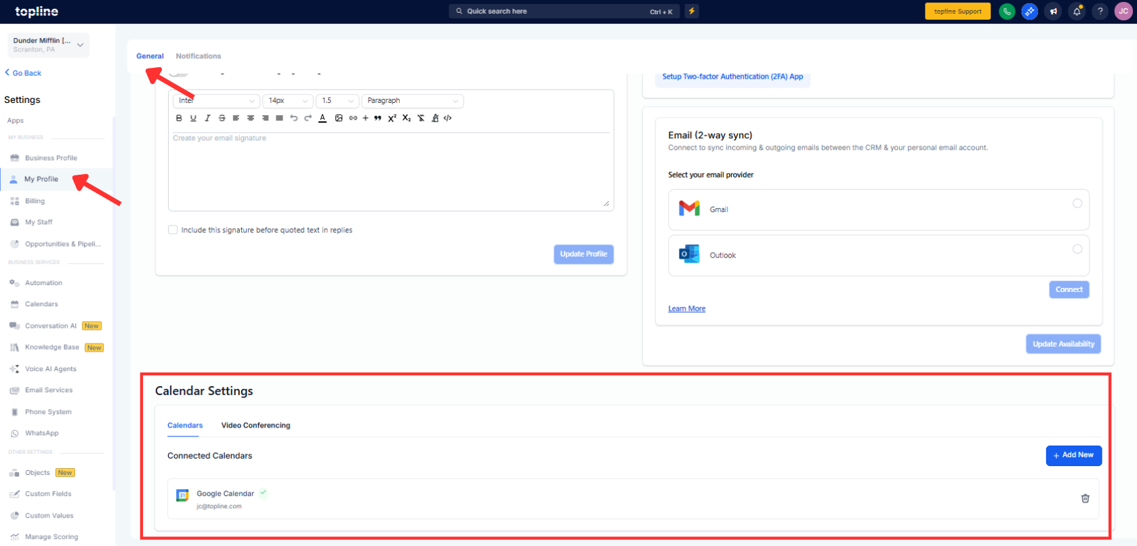Click the Update Availability button

1063,344
